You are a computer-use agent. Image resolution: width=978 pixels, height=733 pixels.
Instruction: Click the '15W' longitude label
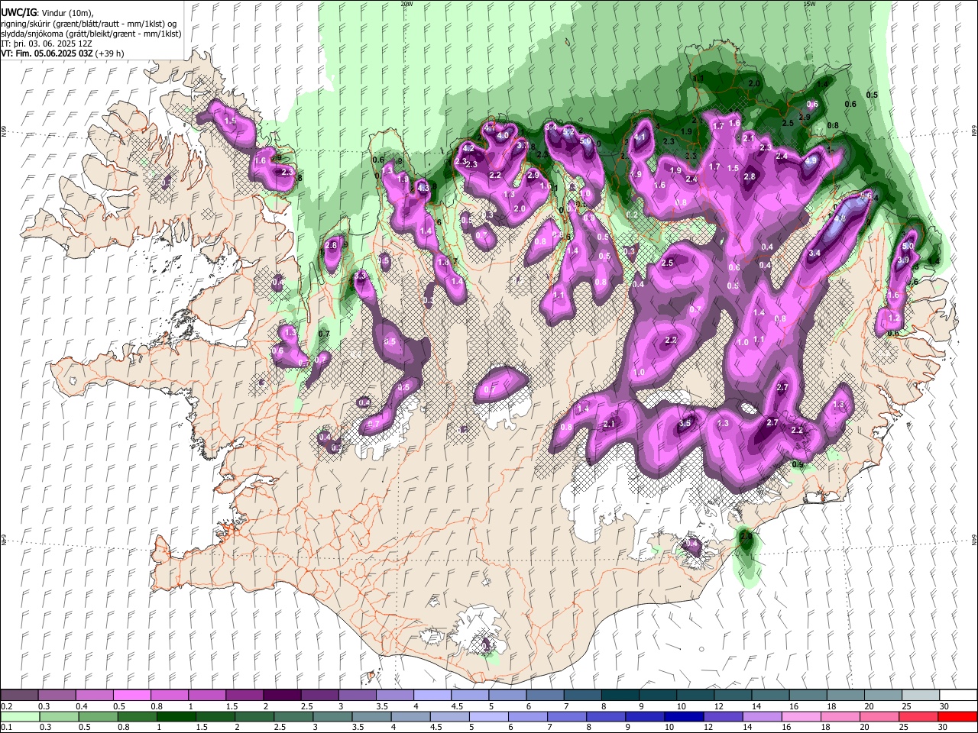(x=808, y=4)
